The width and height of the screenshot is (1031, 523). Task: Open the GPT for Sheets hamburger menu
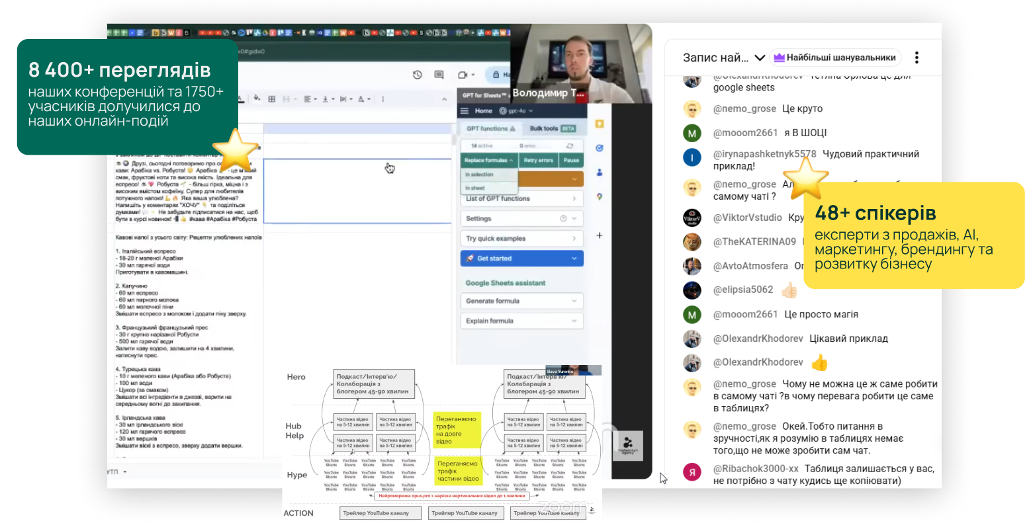tap(465, 111)
